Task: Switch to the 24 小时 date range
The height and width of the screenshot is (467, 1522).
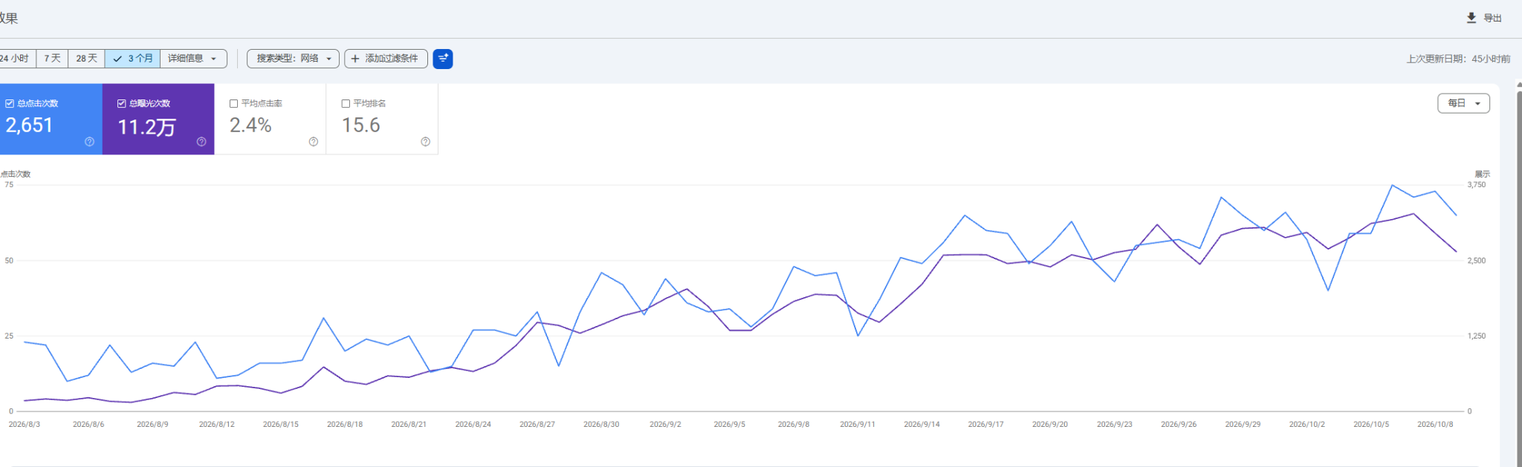Action: pyautogui.click(x=16, y=59)
